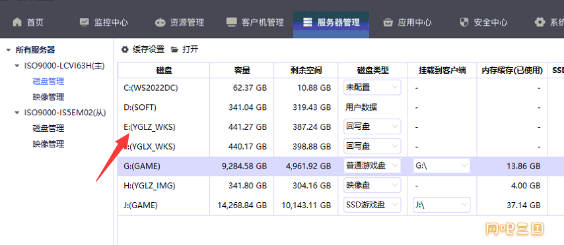
Task: Click the 13.86 GB memory cache cell
Action: 524,166
